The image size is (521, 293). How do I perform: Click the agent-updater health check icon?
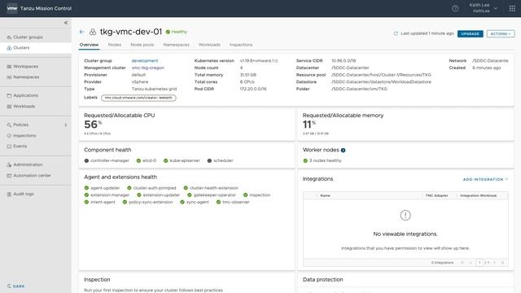86,188
